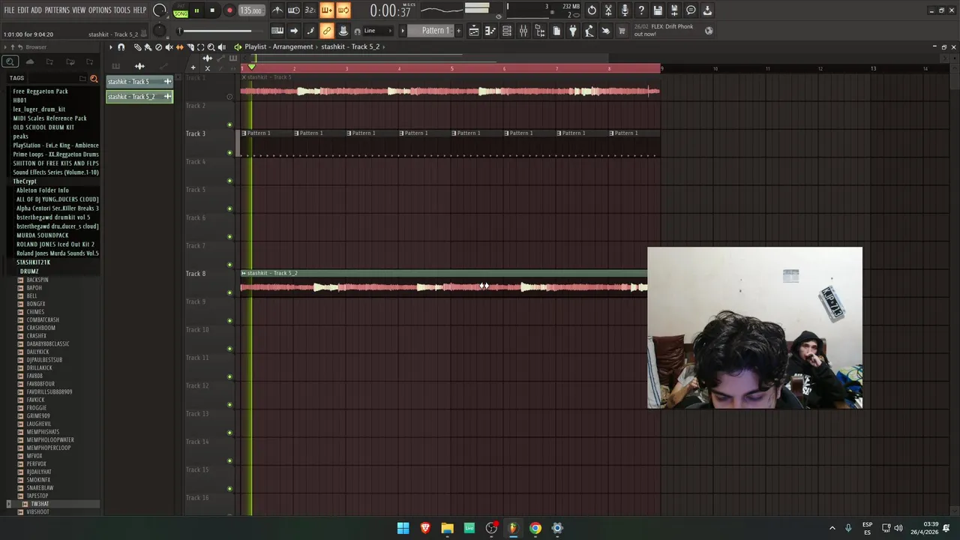Pause playback with the pause button

(196, 10)
